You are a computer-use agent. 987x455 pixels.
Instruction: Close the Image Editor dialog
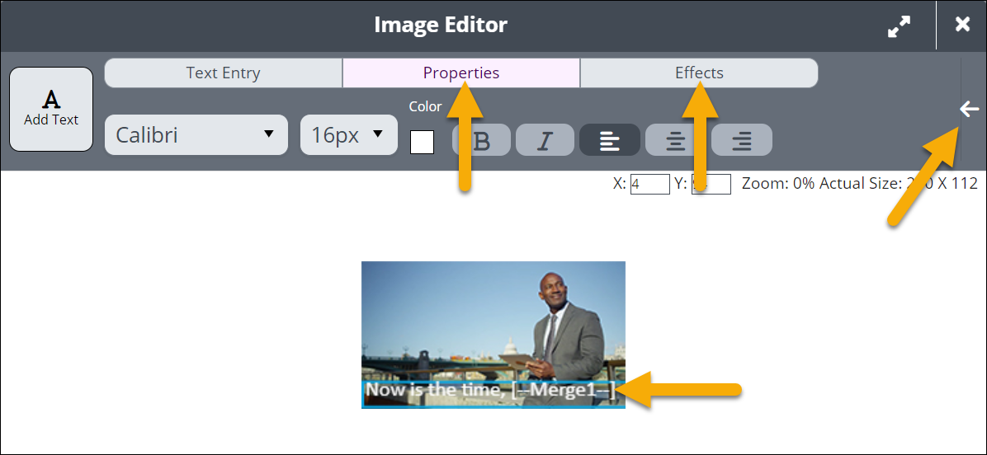coord(962,25)
